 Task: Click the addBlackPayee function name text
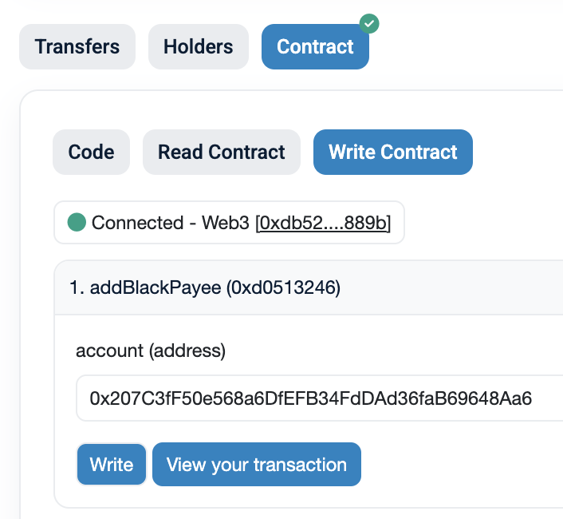pos(156,287)
